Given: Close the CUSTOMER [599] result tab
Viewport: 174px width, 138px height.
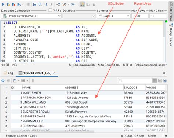Looking at the screenshot, I should pyautogui.click(x=54, y=73).
